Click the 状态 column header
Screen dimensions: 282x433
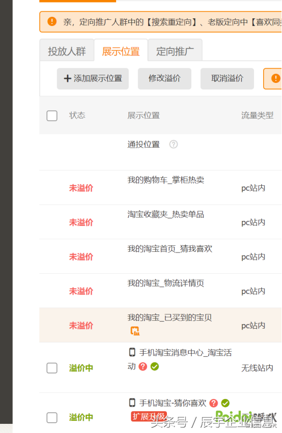[77, 115]
